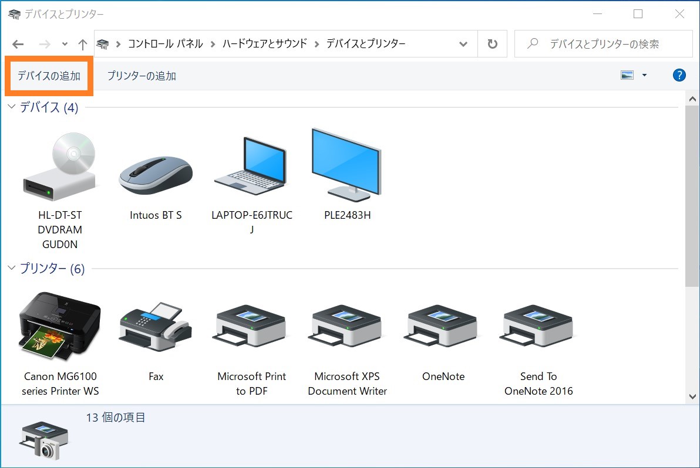The width and height of the screenshot is (700, 468).
Task: Click the Intuos BT S label text
Action: (156, 215)
